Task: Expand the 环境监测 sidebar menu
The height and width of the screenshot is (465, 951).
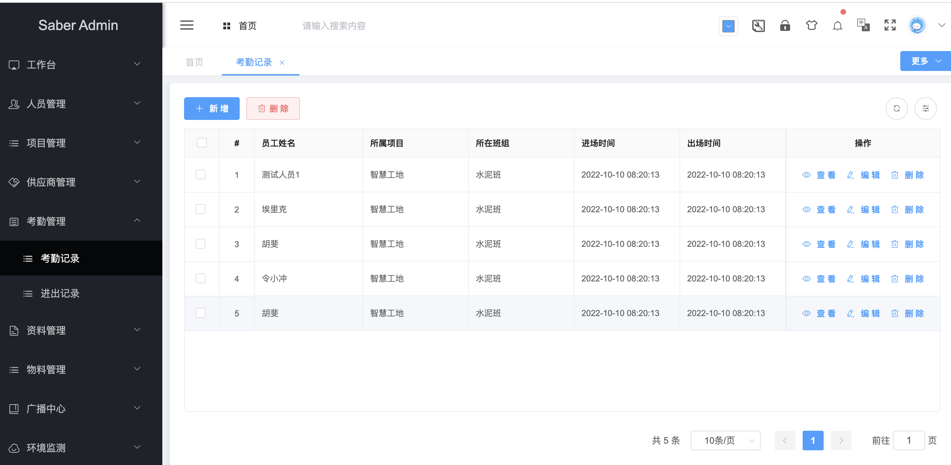Action: [x=81, y=447]
